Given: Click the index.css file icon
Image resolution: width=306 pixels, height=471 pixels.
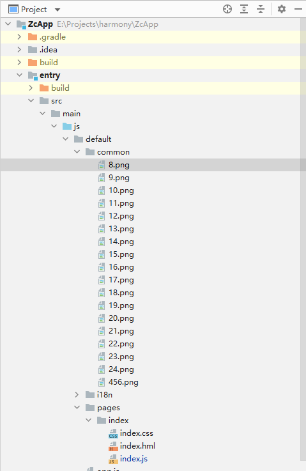Looking at the screenshot, I should [113, 433].
